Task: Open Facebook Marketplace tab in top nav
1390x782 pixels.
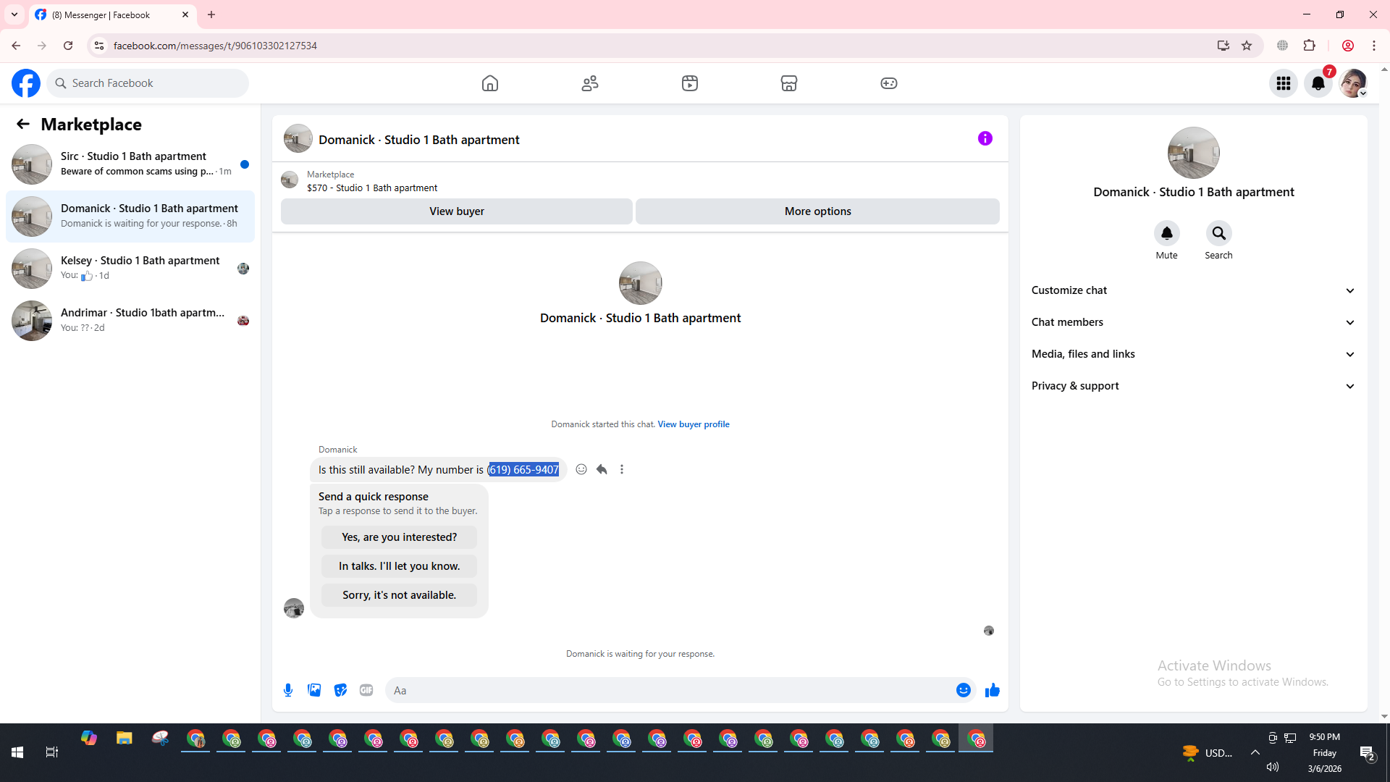Action: (789, 83)
